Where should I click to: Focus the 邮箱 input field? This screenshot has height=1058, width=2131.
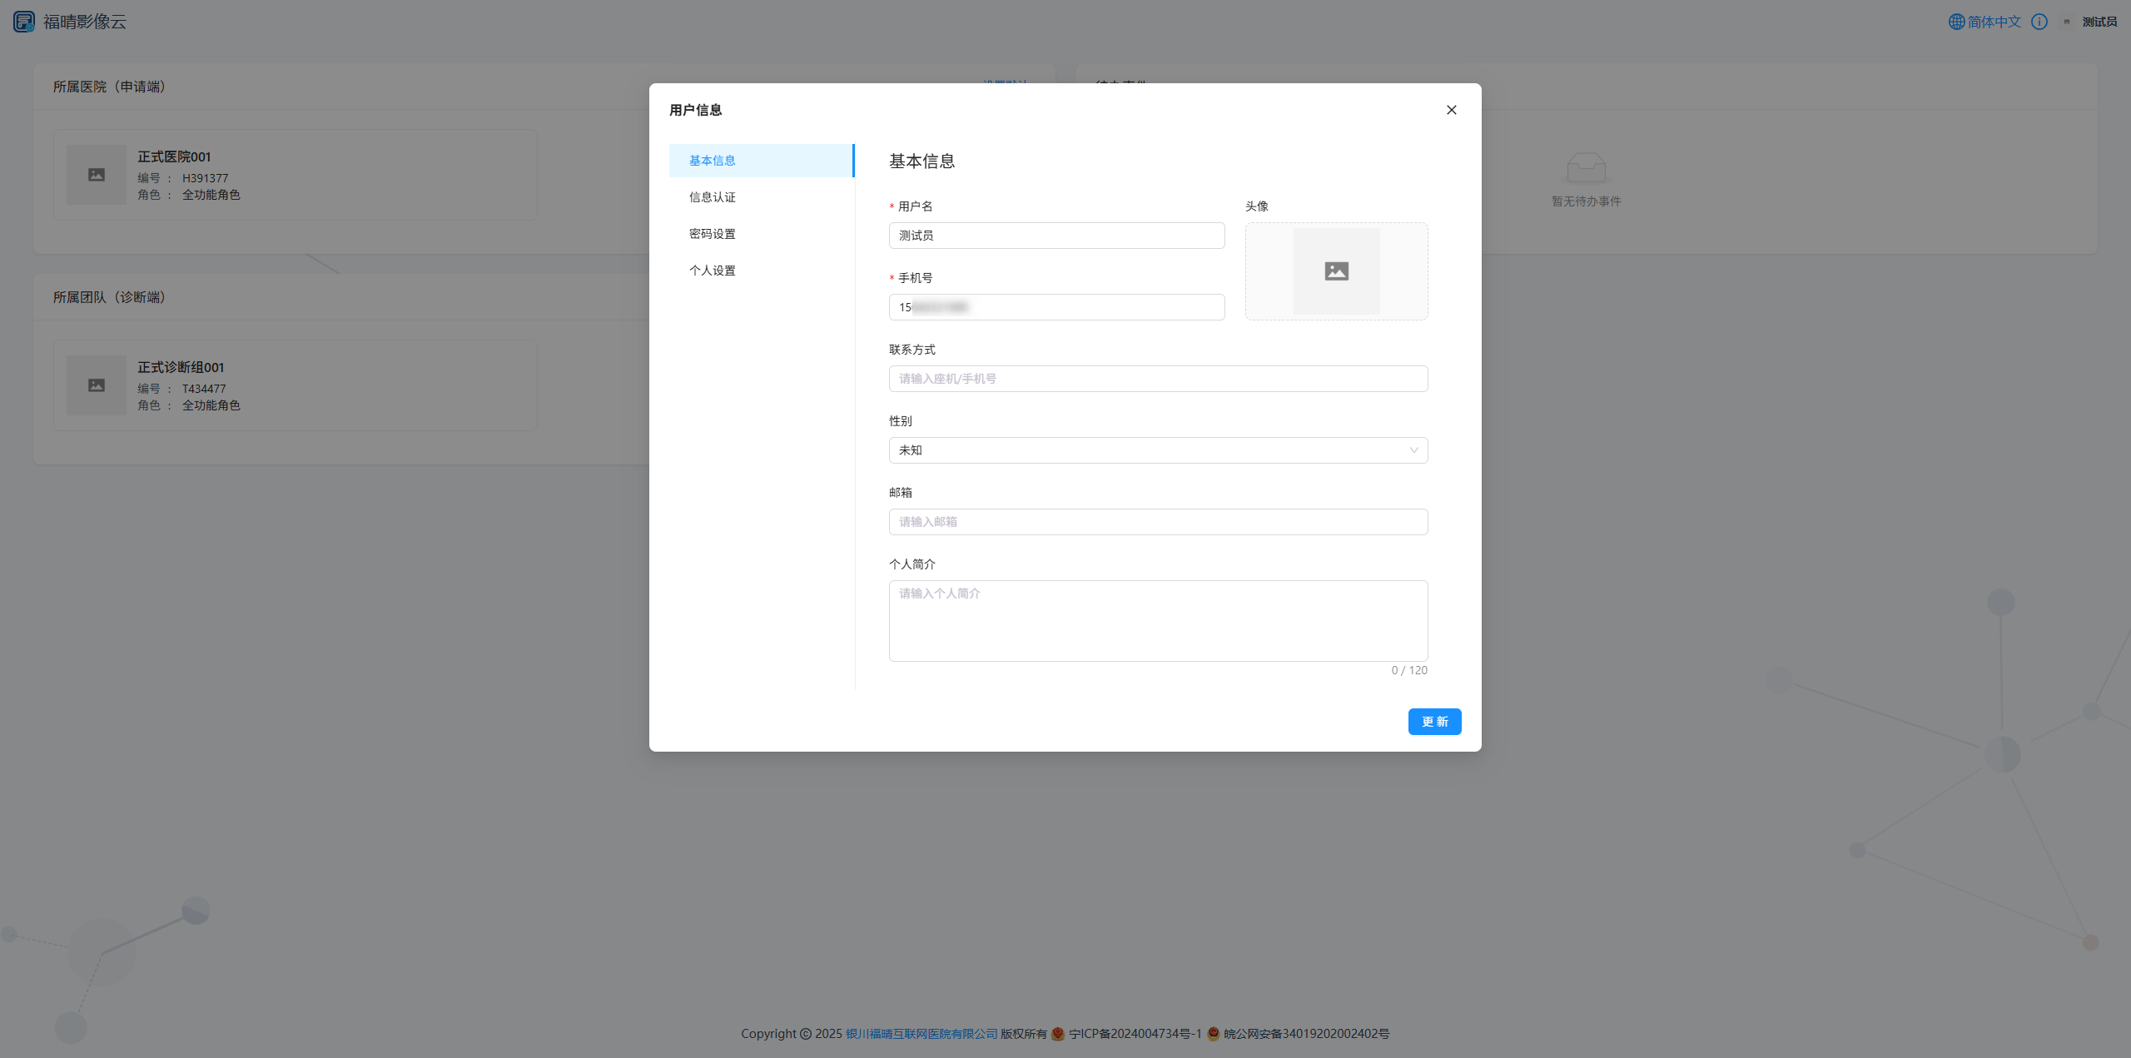tap(1157, 522)
